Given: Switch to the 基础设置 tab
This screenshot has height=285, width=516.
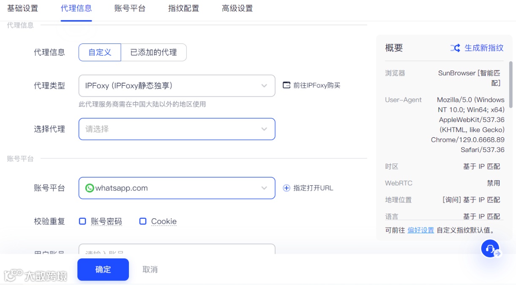Looking at the screenshot, I should [x=23, y=8].
